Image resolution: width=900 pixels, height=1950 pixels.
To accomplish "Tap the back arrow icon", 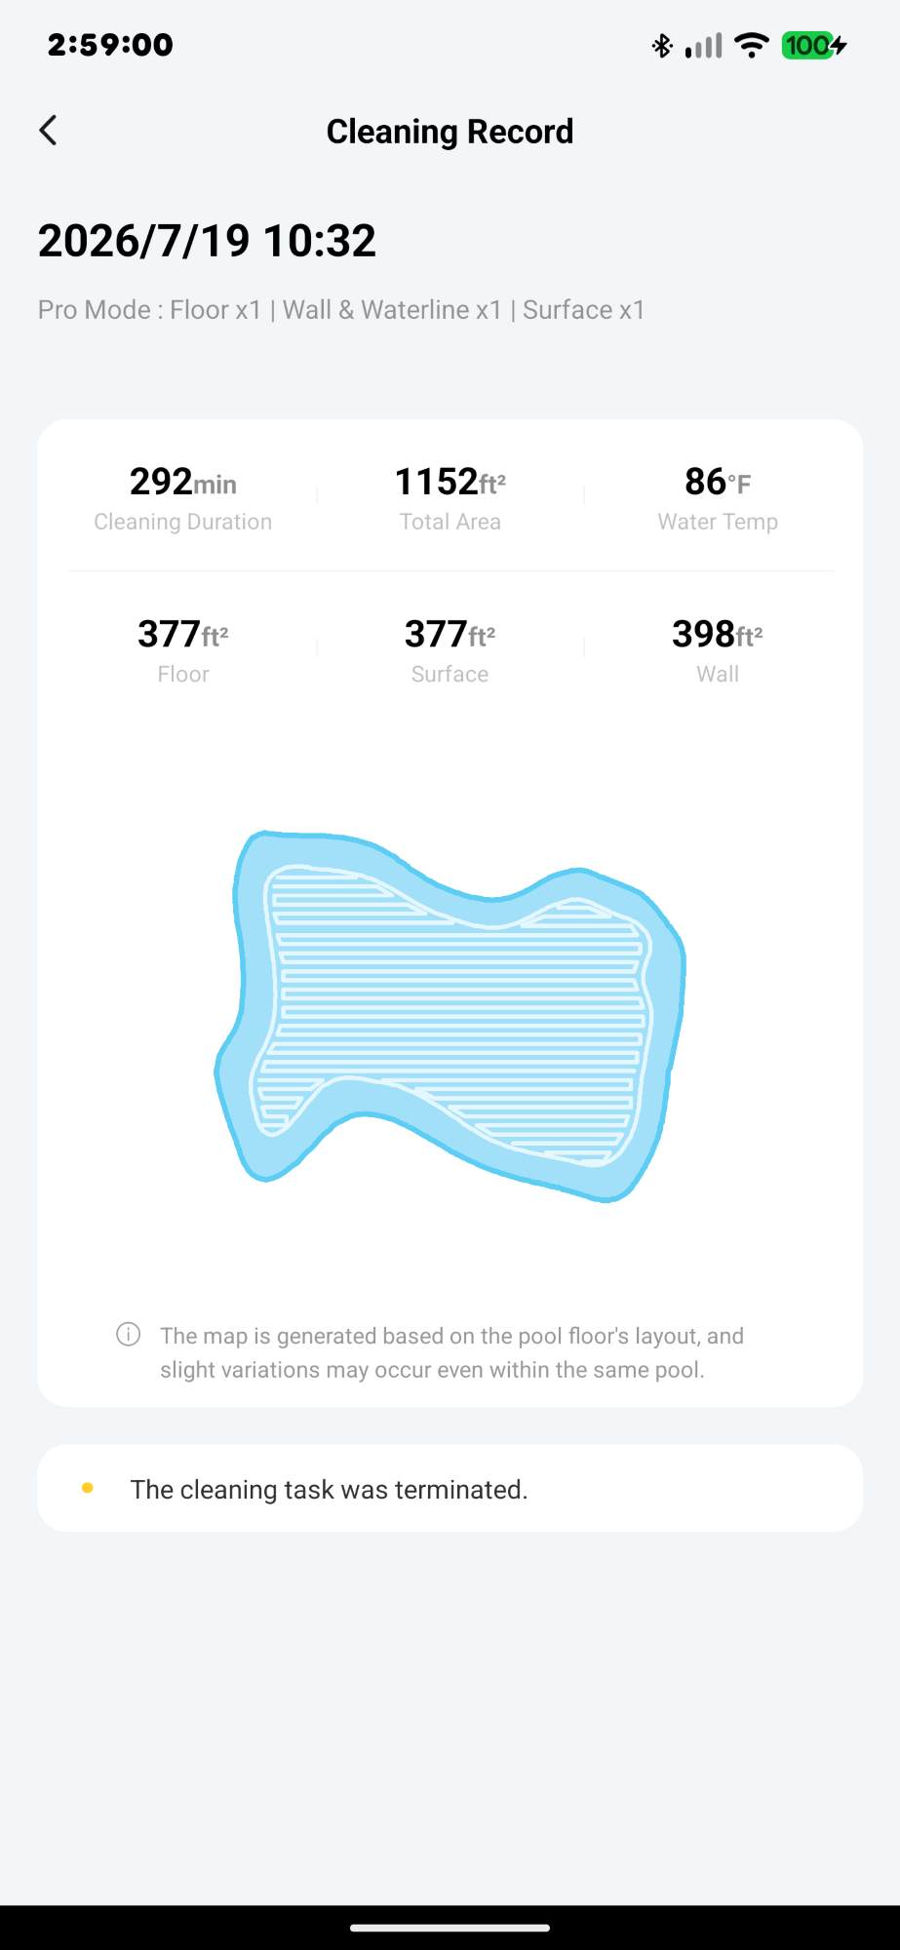I will point(48,131).
